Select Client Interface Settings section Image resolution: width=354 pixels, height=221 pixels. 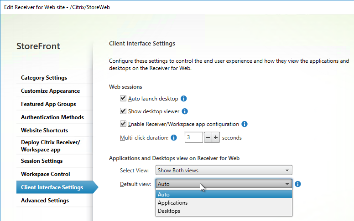click(x=57, y=187)
